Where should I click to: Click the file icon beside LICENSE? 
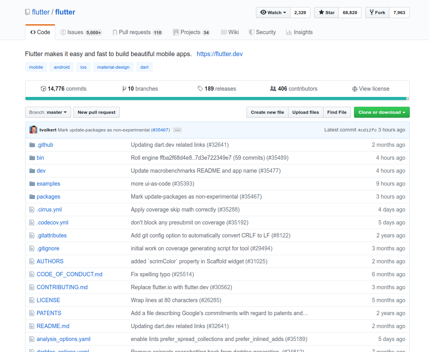pos(32,300)
